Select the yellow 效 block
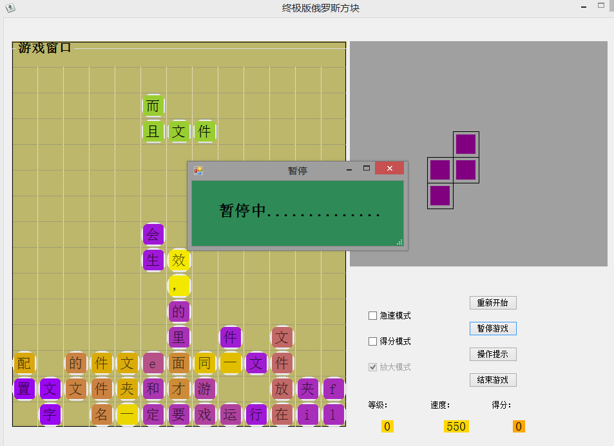The height and width of the screenshot is (446, 614). 179,260
